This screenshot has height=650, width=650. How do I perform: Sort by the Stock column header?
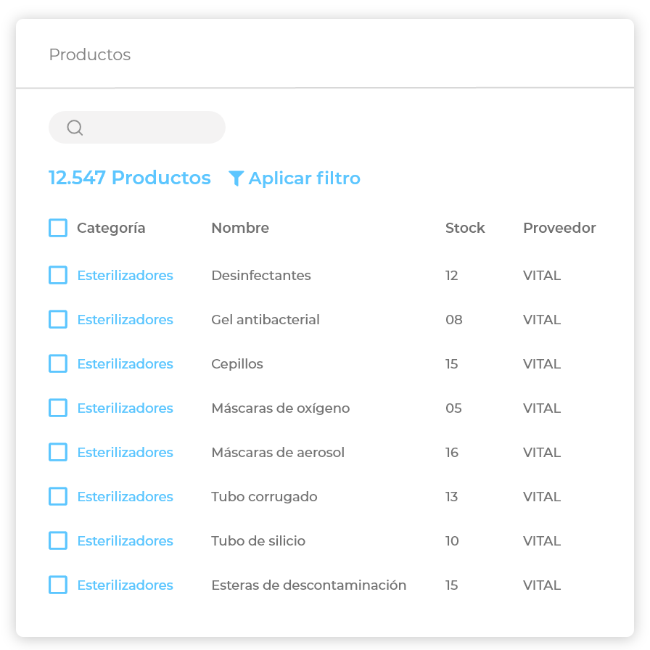465,228
